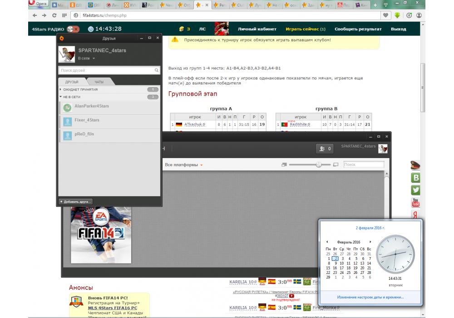Click the address bar with fifa4stars.ru
Screen dimensions: 454x318
(x=226, y=15)
